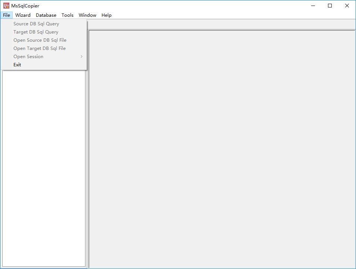Click the empty gray right workspace area

tap(222, 149)
